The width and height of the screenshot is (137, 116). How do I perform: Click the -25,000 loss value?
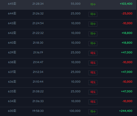click(127, 14)
